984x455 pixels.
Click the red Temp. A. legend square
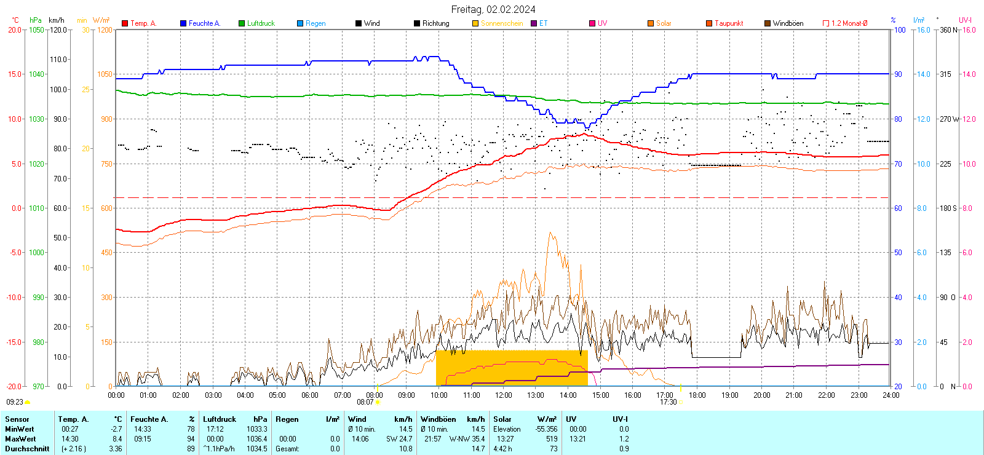pos(125,23)
